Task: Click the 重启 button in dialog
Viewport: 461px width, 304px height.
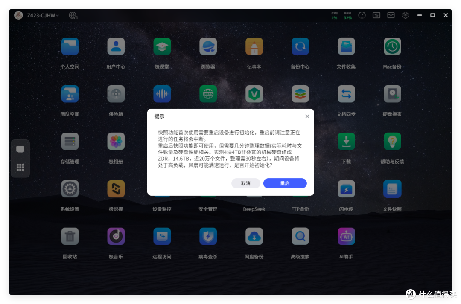Action: [285, 183]
